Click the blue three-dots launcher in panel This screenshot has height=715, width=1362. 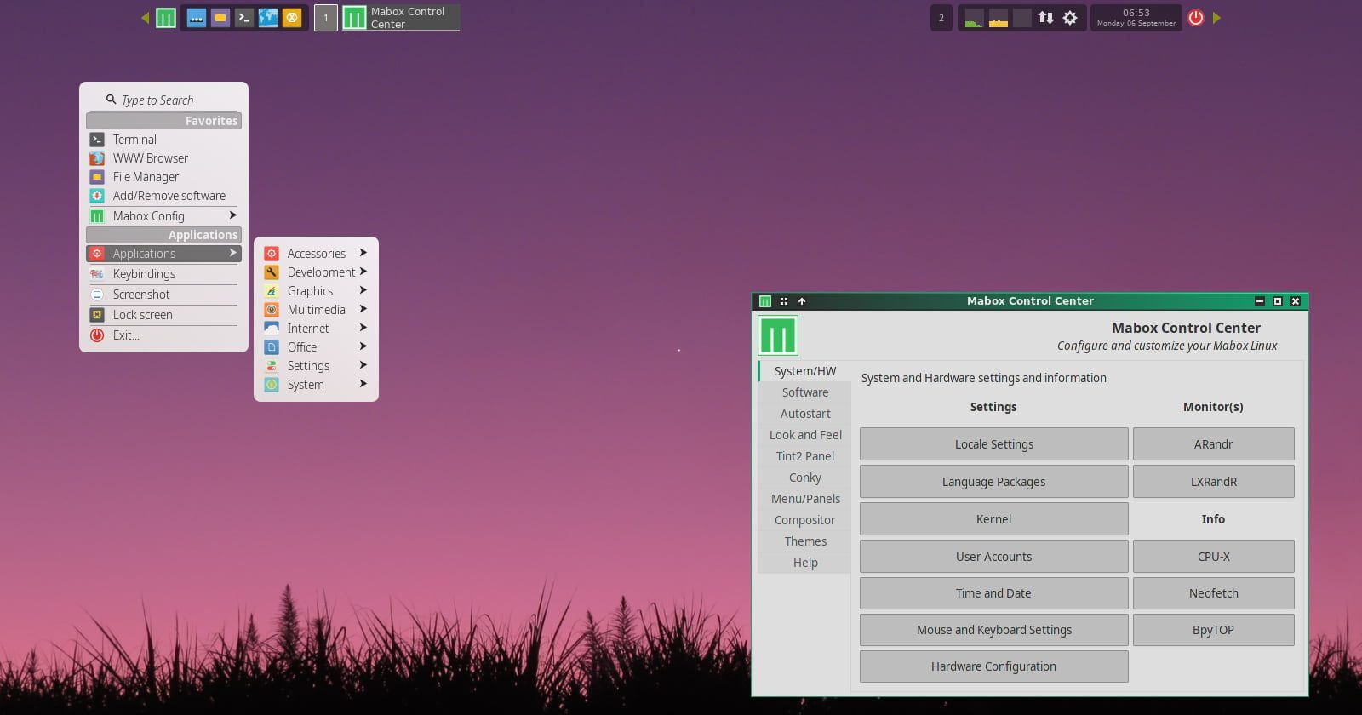pyautogui.click(x=197, y=18)
